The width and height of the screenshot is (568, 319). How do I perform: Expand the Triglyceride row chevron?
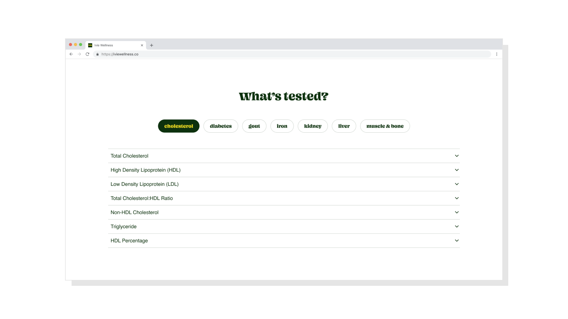pos(457,227)
